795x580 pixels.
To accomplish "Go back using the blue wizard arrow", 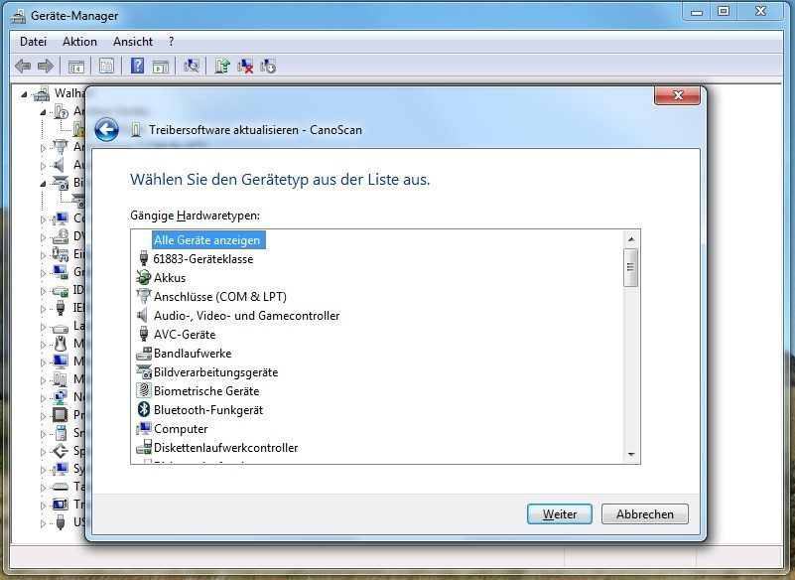I will pyautogui.click(x=106, y=130).
